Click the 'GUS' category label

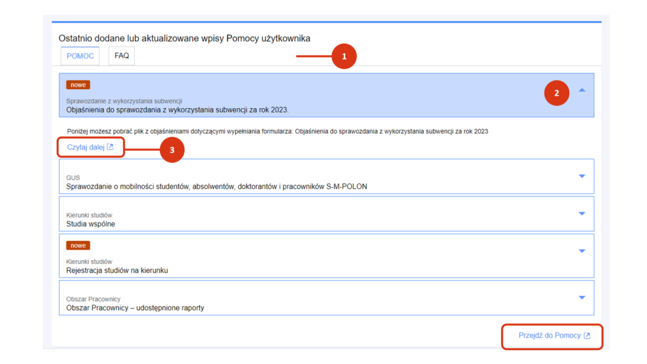(x=73, y=178)
